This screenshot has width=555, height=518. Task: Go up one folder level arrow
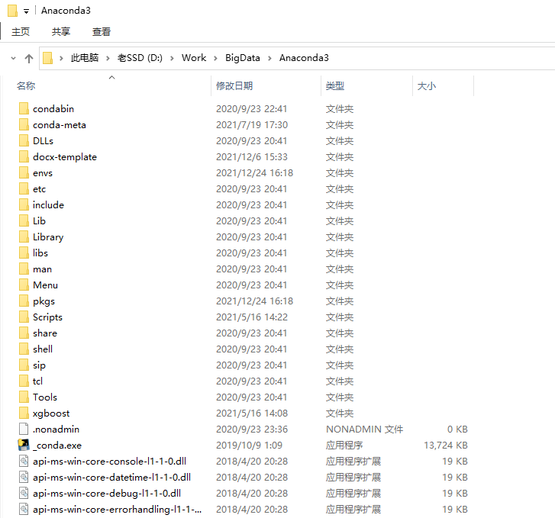point(29,58)
